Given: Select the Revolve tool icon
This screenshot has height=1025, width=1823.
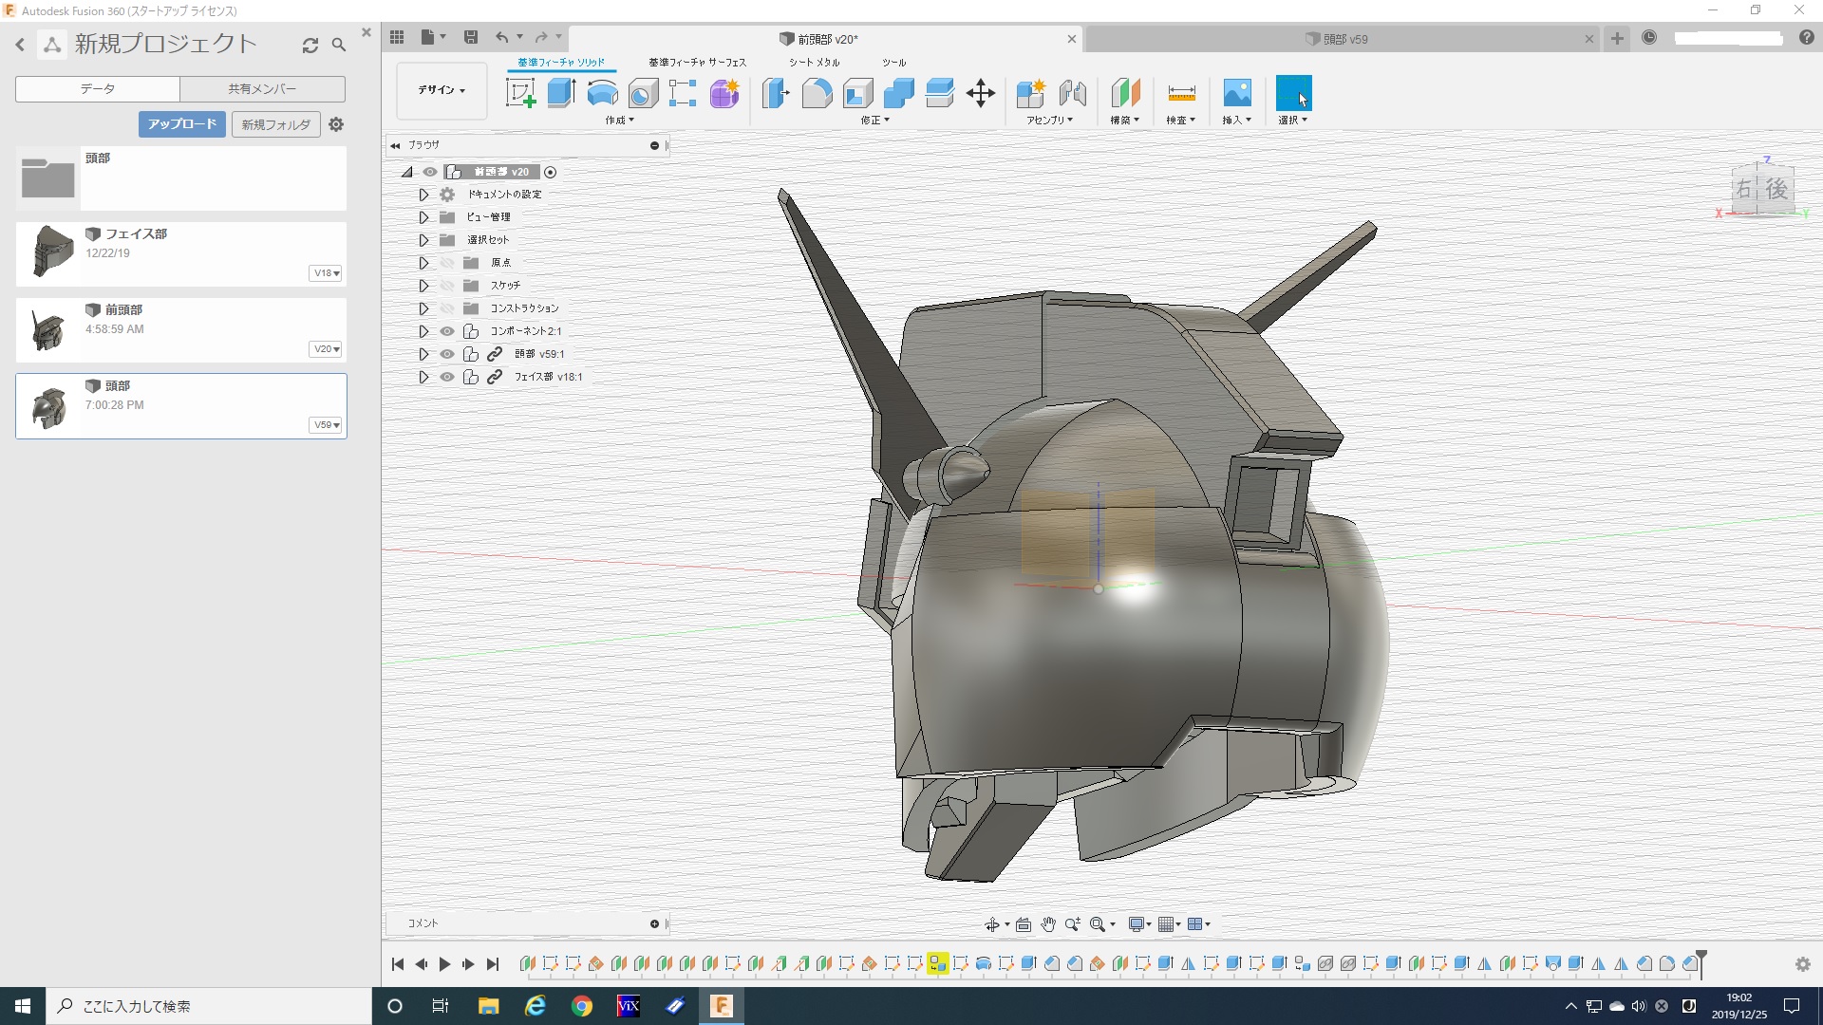Looking at the screenshot, I should pyautogui.click(x=602, y=93).
